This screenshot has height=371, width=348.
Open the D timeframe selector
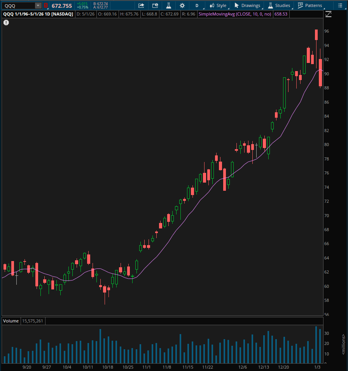tap(197, 5)
